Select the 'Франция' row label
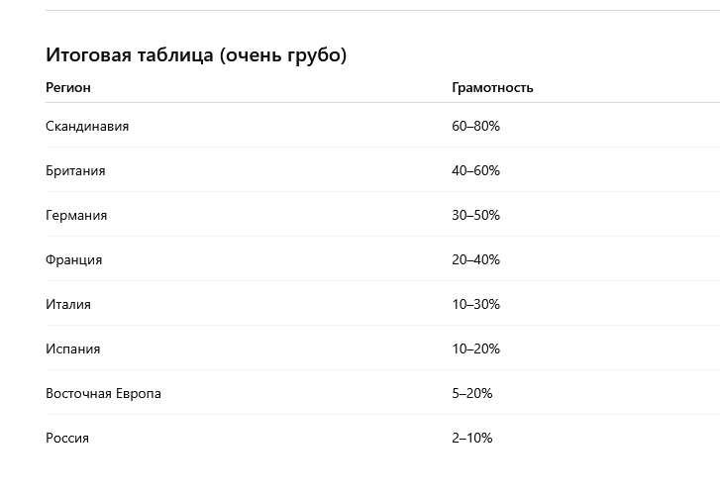 (73, 260)
